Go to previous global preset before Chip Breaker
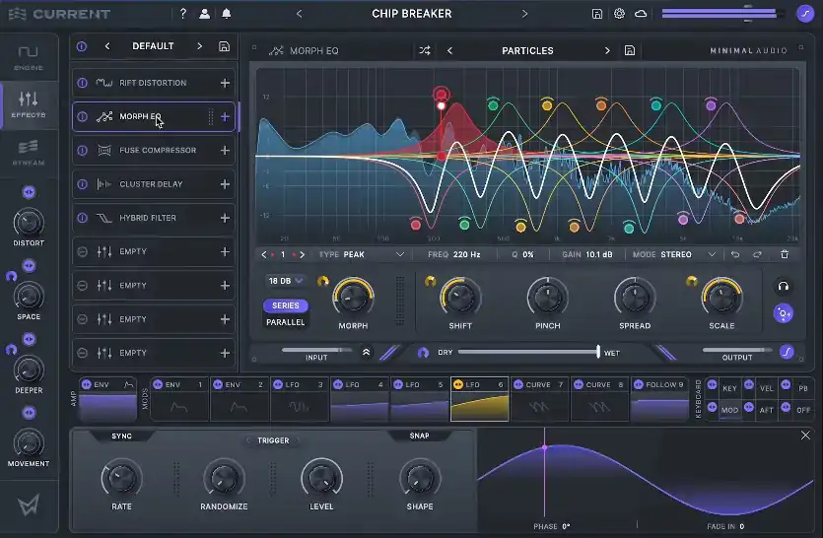This screenshot has height=538, width=823. pos(300,14)
